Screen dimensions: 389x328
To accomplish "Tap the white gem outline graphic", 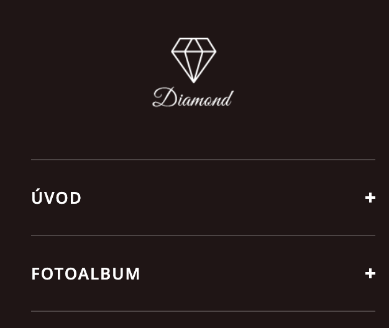I will [193, 60].
